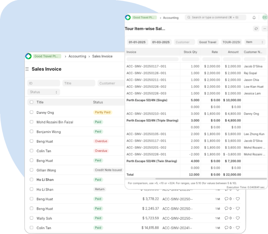Click Overdue badge in Colin Tan row

point(101,151)
